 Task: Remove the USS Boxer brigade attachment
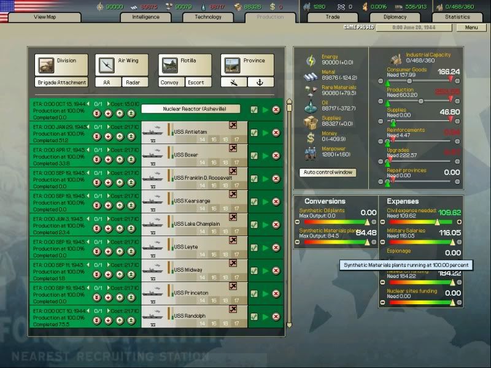(233, 148)
